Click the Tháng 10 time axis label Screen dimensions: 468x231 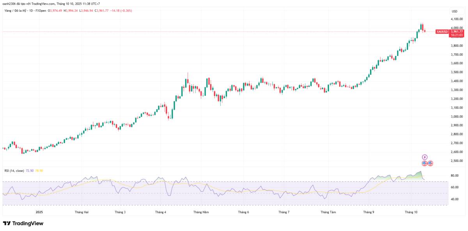click(x=411, y=212)
